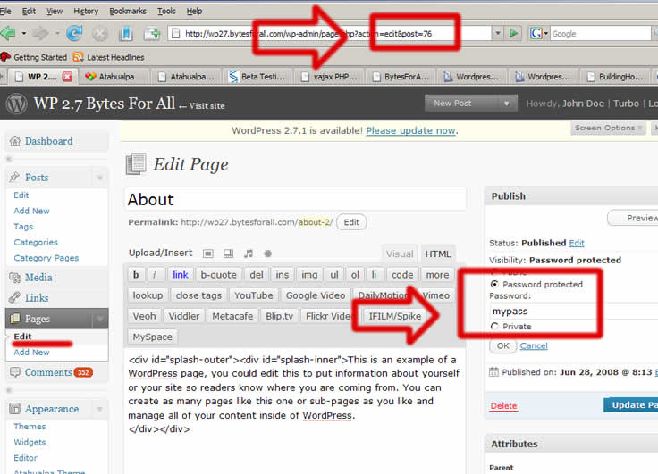Click the browser Stop loading icon
Viewport: 658px width, 474px height.
(x=100, y=34)
